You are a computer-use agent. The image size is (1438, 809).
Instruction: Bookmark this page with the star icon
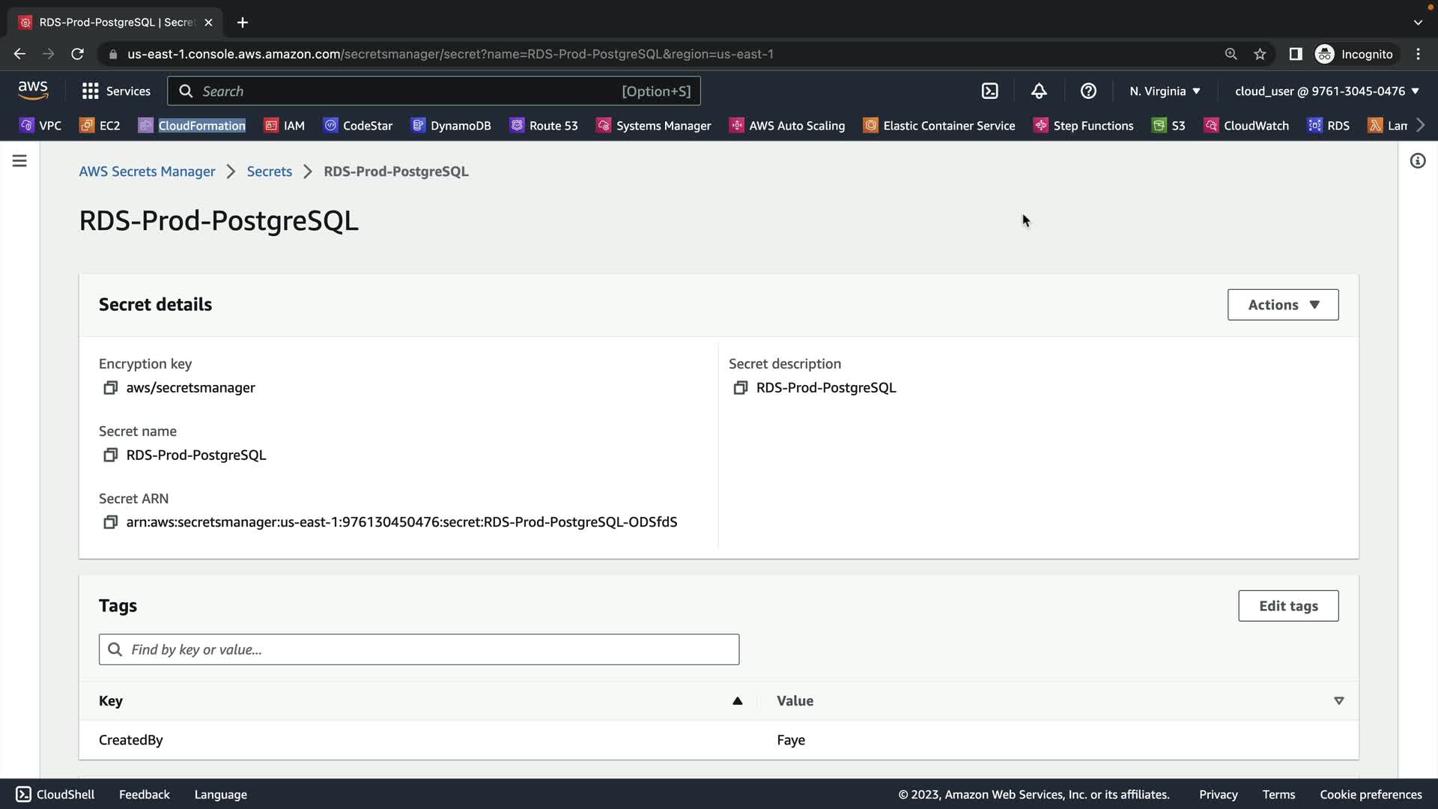point(1260,54)
